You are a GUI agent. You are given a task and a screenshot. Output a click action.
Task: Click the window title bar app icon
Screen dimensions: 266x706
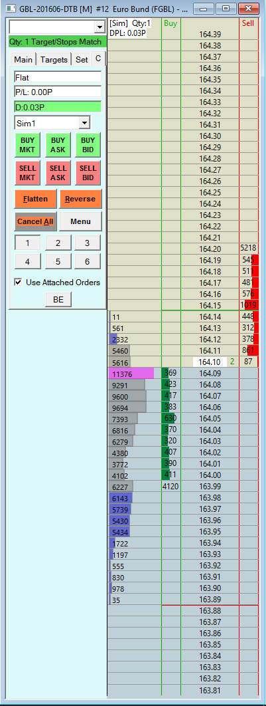point(11,8)
